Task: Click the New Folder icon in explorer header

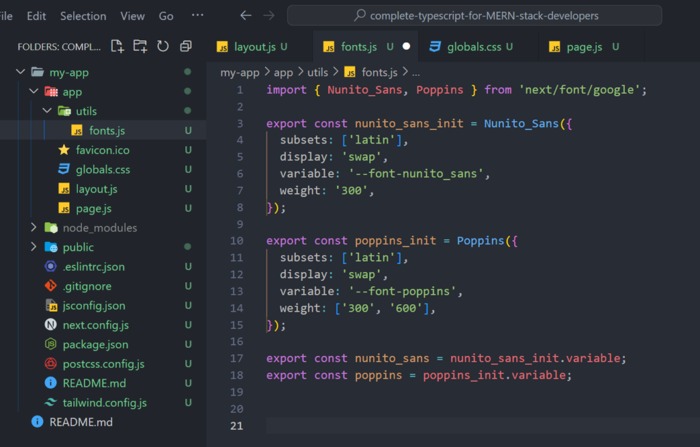Action: (x=140, y=46)
